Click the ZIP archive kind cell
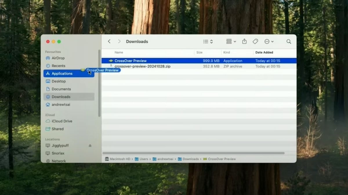Screen dimensions: 348x195 coord(233,66)
